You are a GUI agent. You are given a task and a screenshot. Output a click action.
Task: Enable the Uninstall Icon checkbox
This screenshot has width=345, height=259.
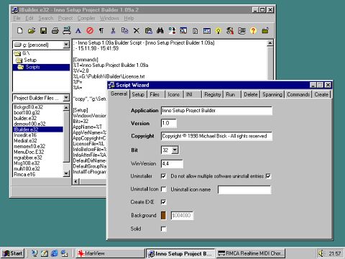click(x=164, y=189)
